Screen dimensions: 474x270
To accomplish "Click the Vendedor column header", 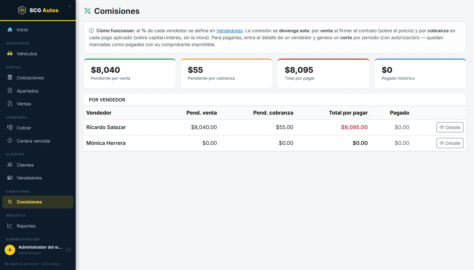I will (x=99, y=113).
